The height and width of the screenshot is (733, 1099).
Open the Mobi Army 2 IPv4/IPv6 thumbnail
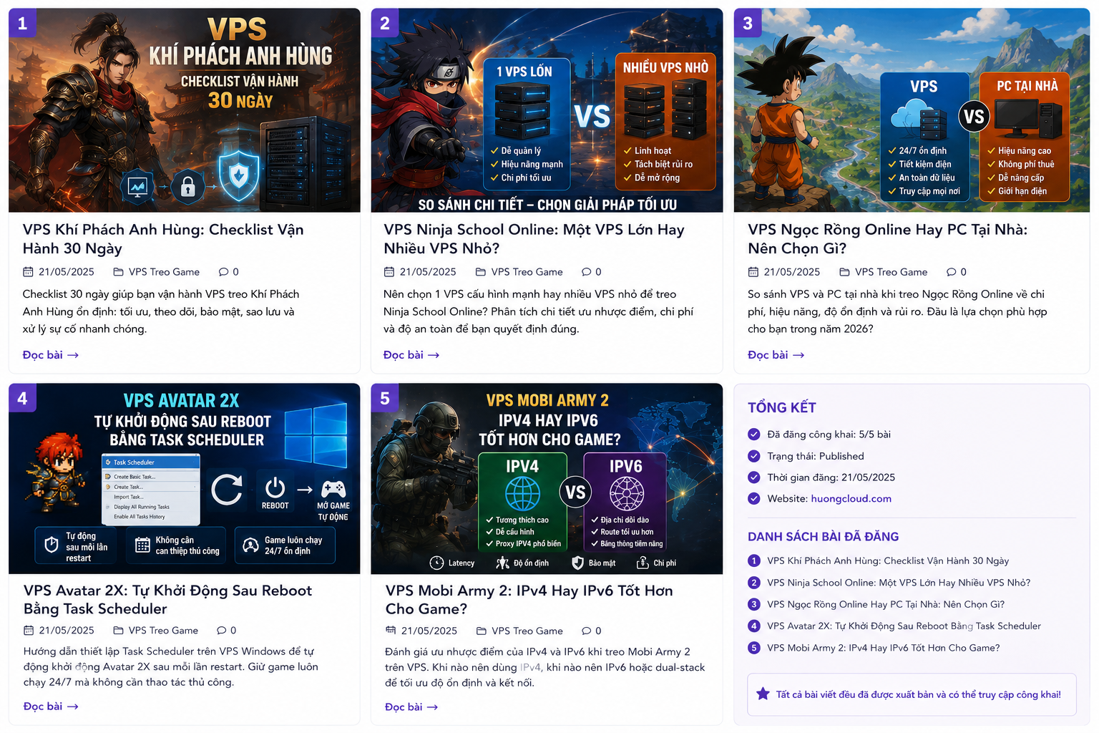[547, 478]
